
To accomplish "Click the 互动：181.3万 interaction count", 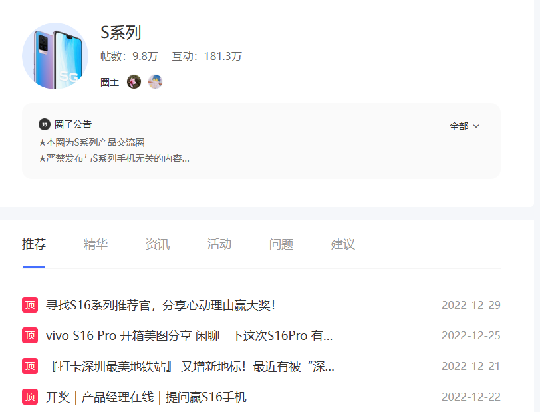I will tap(207, 56).
